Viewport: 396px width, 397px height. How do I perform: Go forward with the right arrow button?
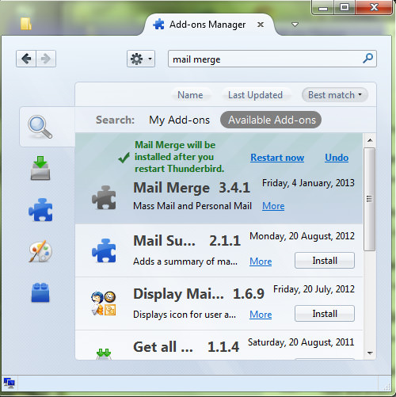(46, 59)
